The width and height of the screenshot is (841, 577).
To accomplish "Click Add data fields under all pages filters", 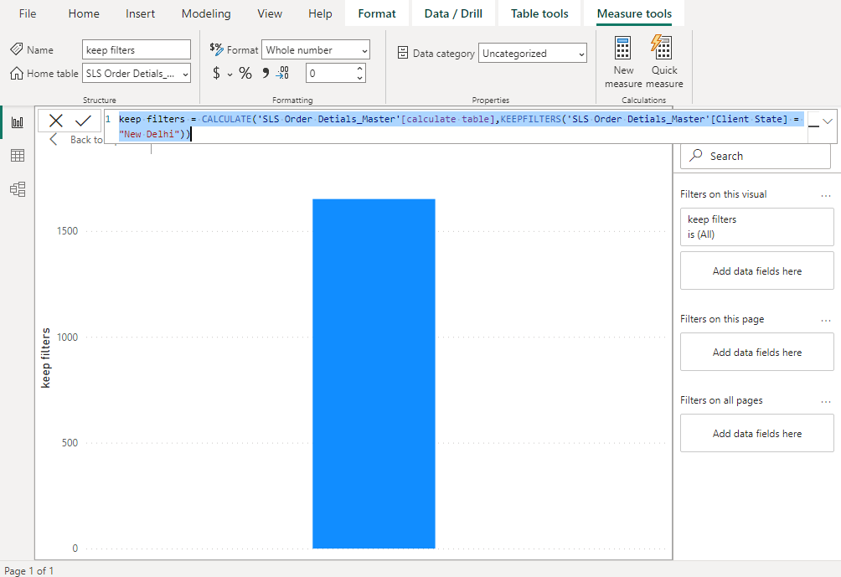I will [756, 433].
